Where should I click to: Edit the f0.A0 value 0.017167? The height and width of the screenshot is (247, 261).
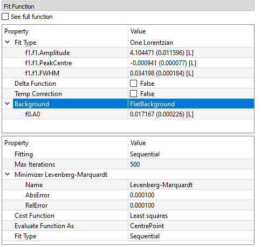191,114
